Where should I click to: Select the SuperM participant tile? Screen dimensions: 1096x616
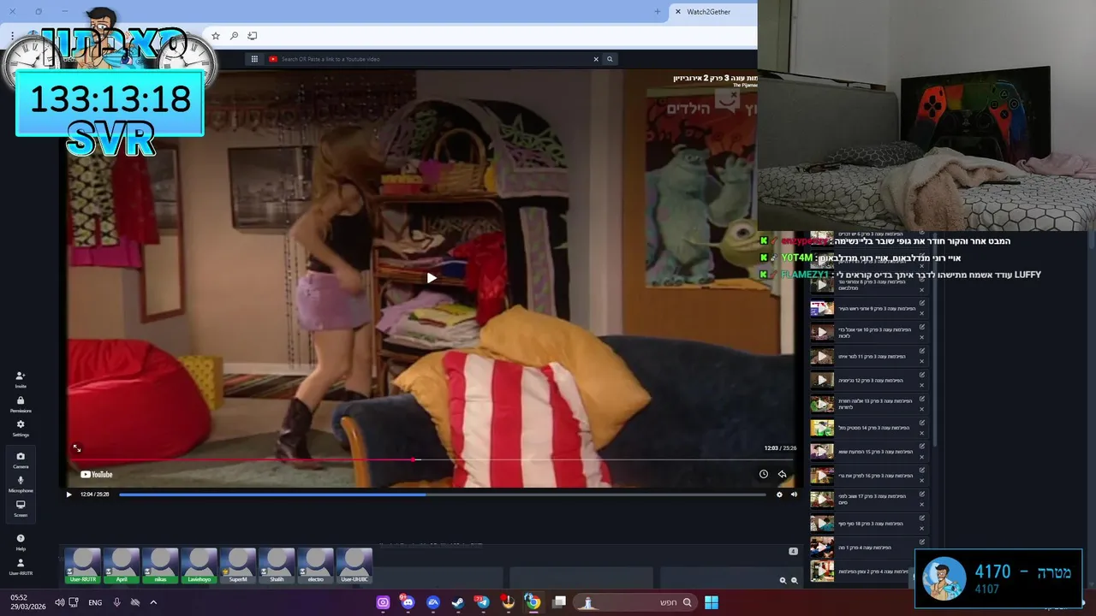(238, 566)
